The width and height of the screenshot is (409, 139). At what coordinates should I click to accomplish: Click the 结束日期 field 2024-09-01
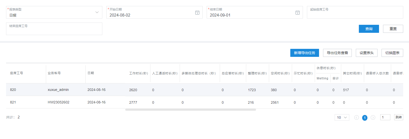[255, 12]
